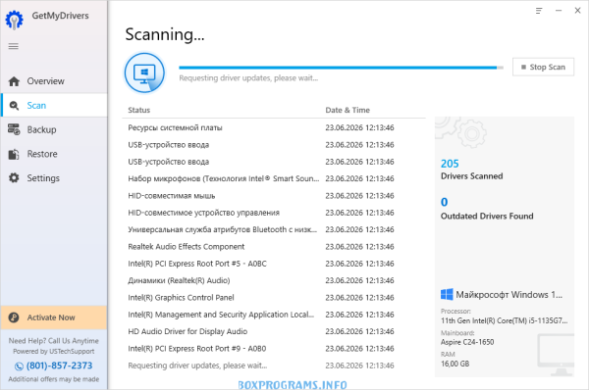
Task: Click the Overview home icon
Action: (x=14, y=81)
